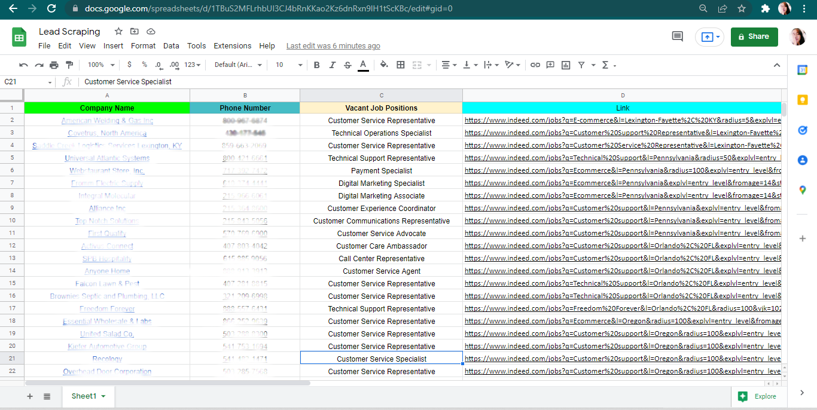Open the Format menu
The width and height of the screenshot is (817, 410).
tap(143, 46)
